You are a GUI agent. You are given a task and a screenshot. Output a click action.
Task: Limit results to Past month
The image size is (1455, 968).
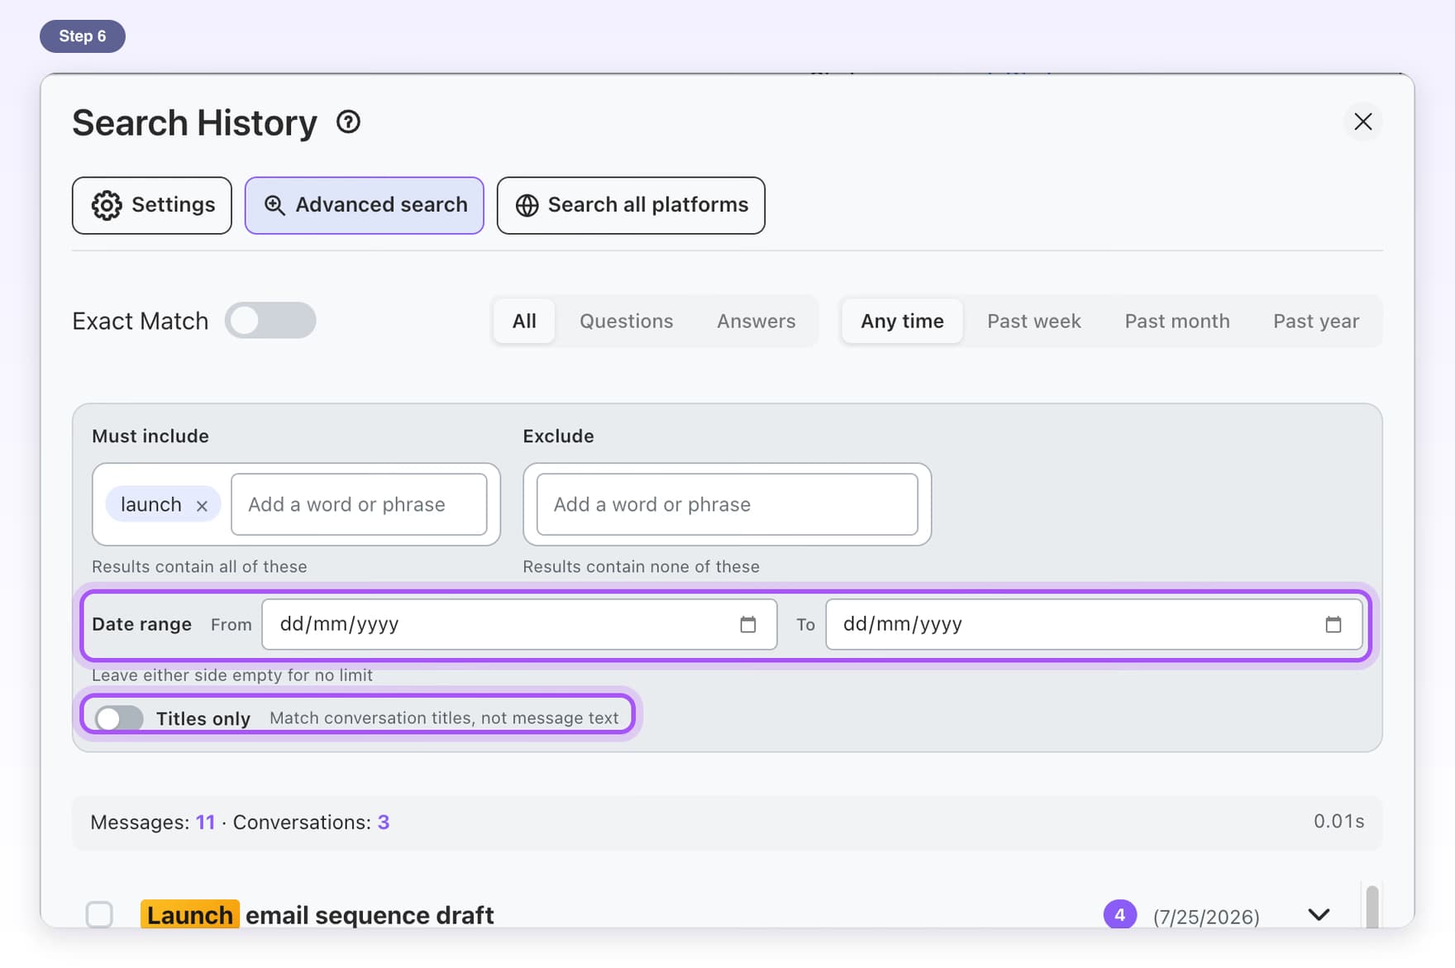coord(1176,321)
